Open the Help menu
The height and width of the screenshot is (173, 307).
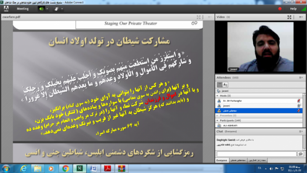293,9
